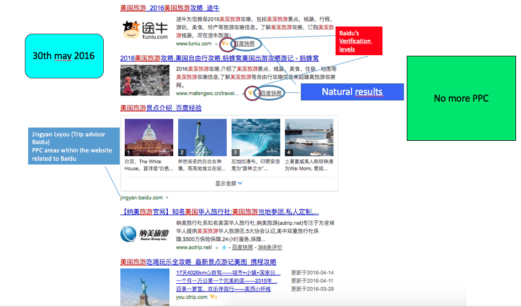The image size is (521, 307).
Task: Expand 显示全部 to show all attractions
Action: click(x=228, y=183)
